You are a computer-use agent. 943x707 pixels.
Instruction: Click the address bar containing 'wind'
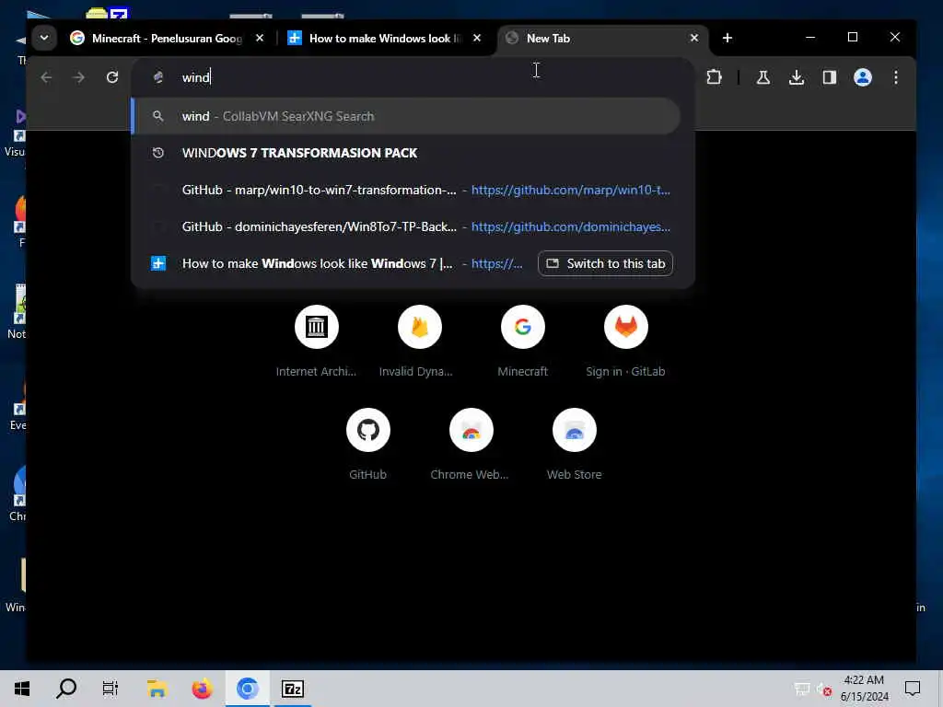pyautogui.click(x=412, y=77)
